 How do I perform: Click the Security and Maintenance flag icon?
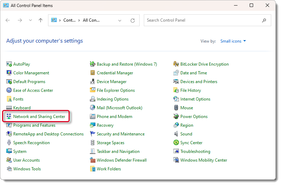(x=93, y=134)
